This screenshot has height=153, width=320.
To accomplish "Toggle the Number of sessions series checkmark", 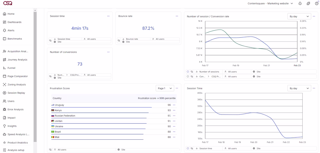I will (x=188, y=72).
